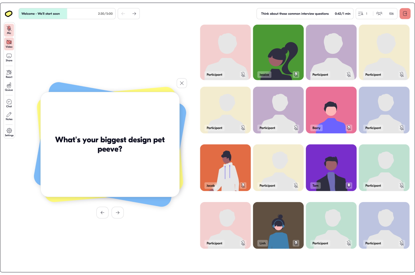Screen dimensions: 415x275
Task: Click Tom's active mic icon
Action: click(x=349, y=186)
